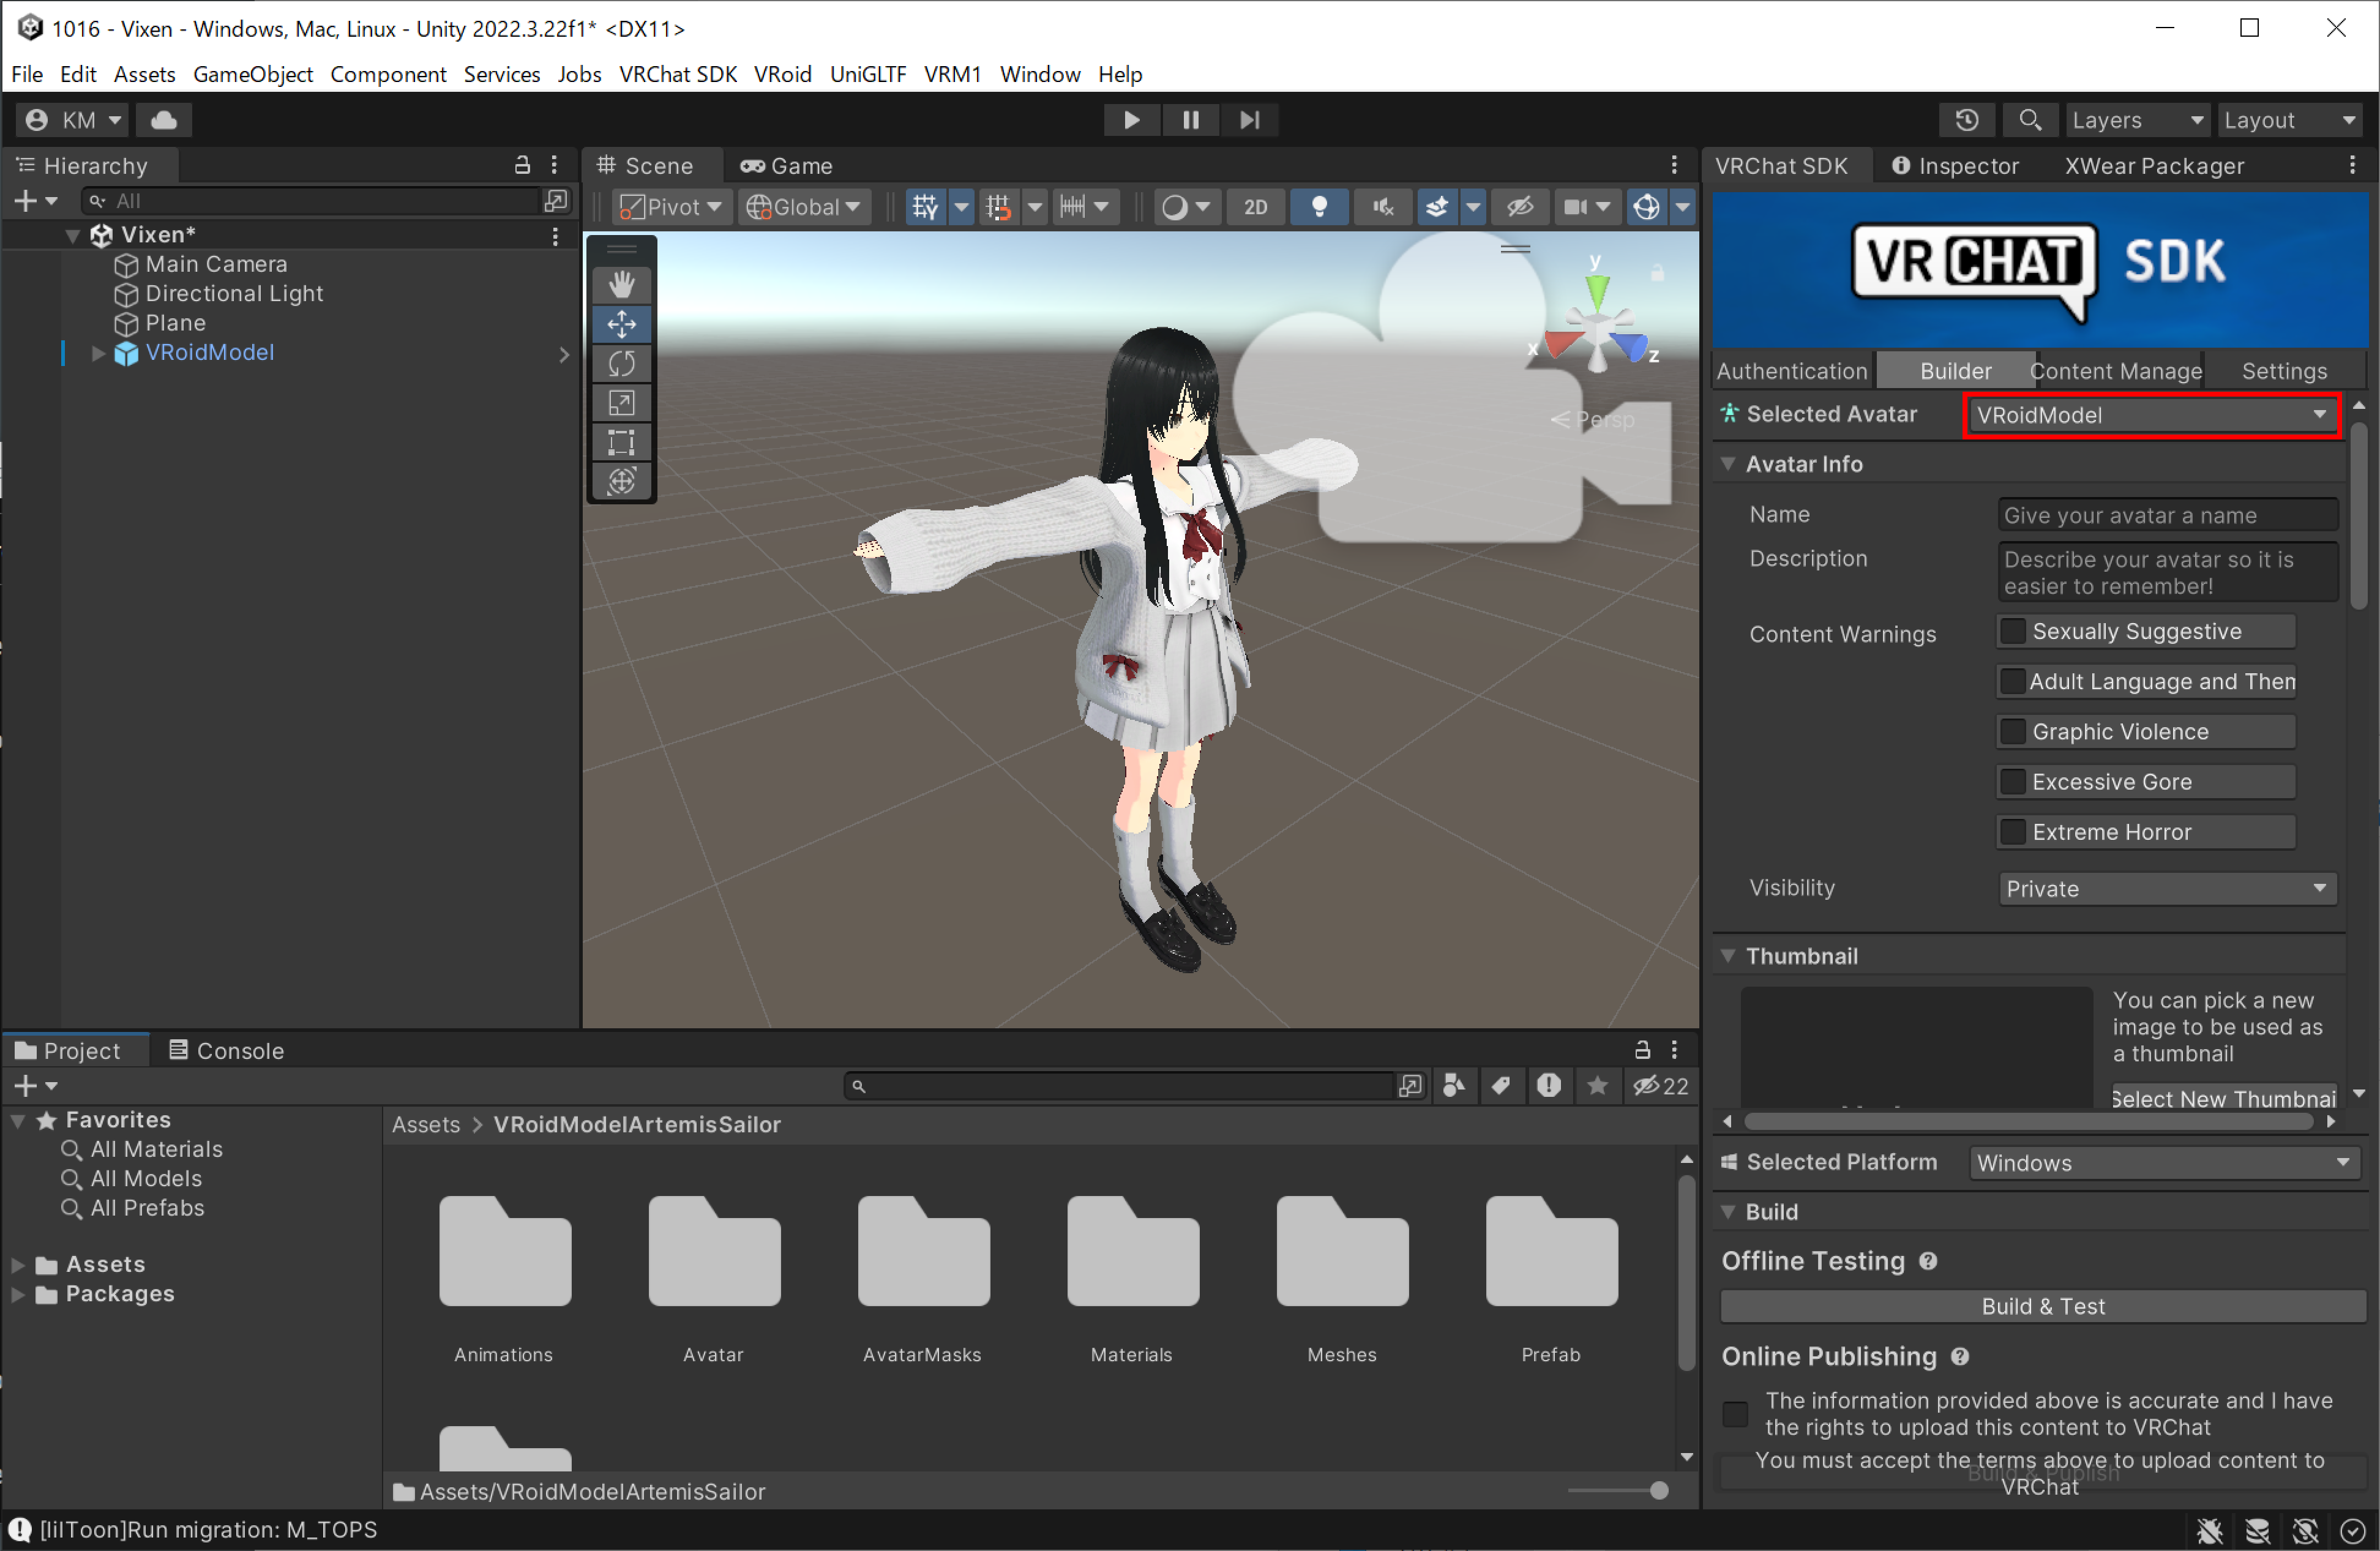Open the global Search icon
Image resolution: width=2380 pixels, height=1551 pixels.
[2029, 120]
